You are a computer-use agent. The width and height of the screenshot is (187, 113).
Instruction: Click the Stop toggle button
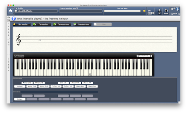(x=103, y=24)
